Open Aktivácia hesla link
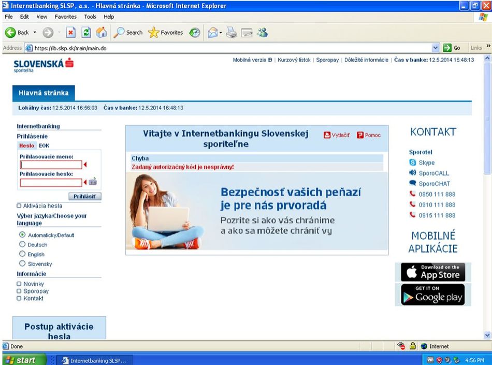 42,206
